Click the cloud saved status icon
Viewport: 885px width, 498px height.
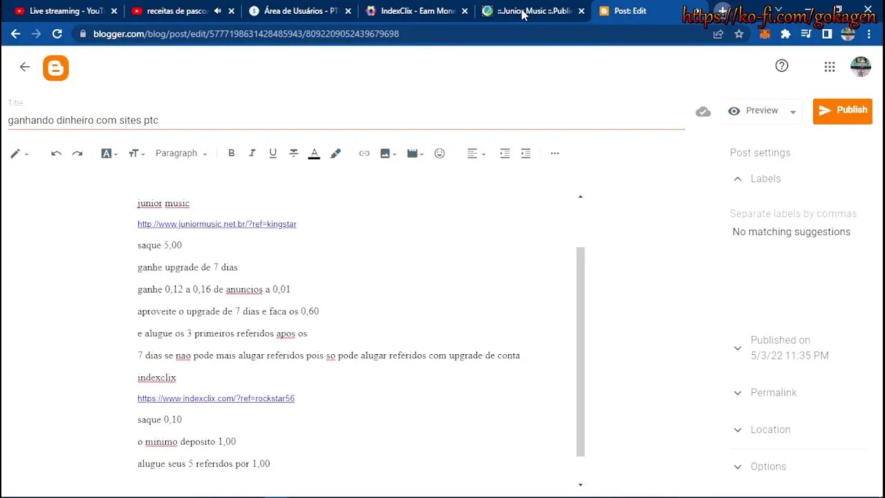coord(703,111)
